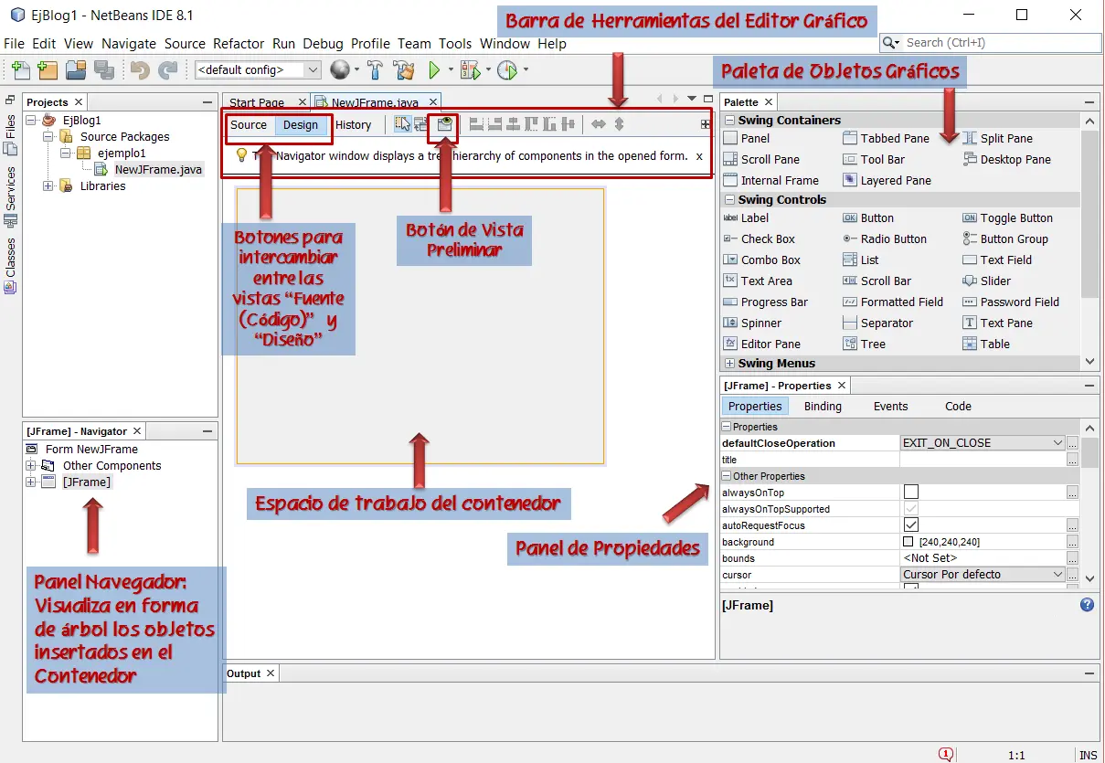Run the project with green play icon
Viewport: 1105px width, 763px height.
tap(435, 69)
